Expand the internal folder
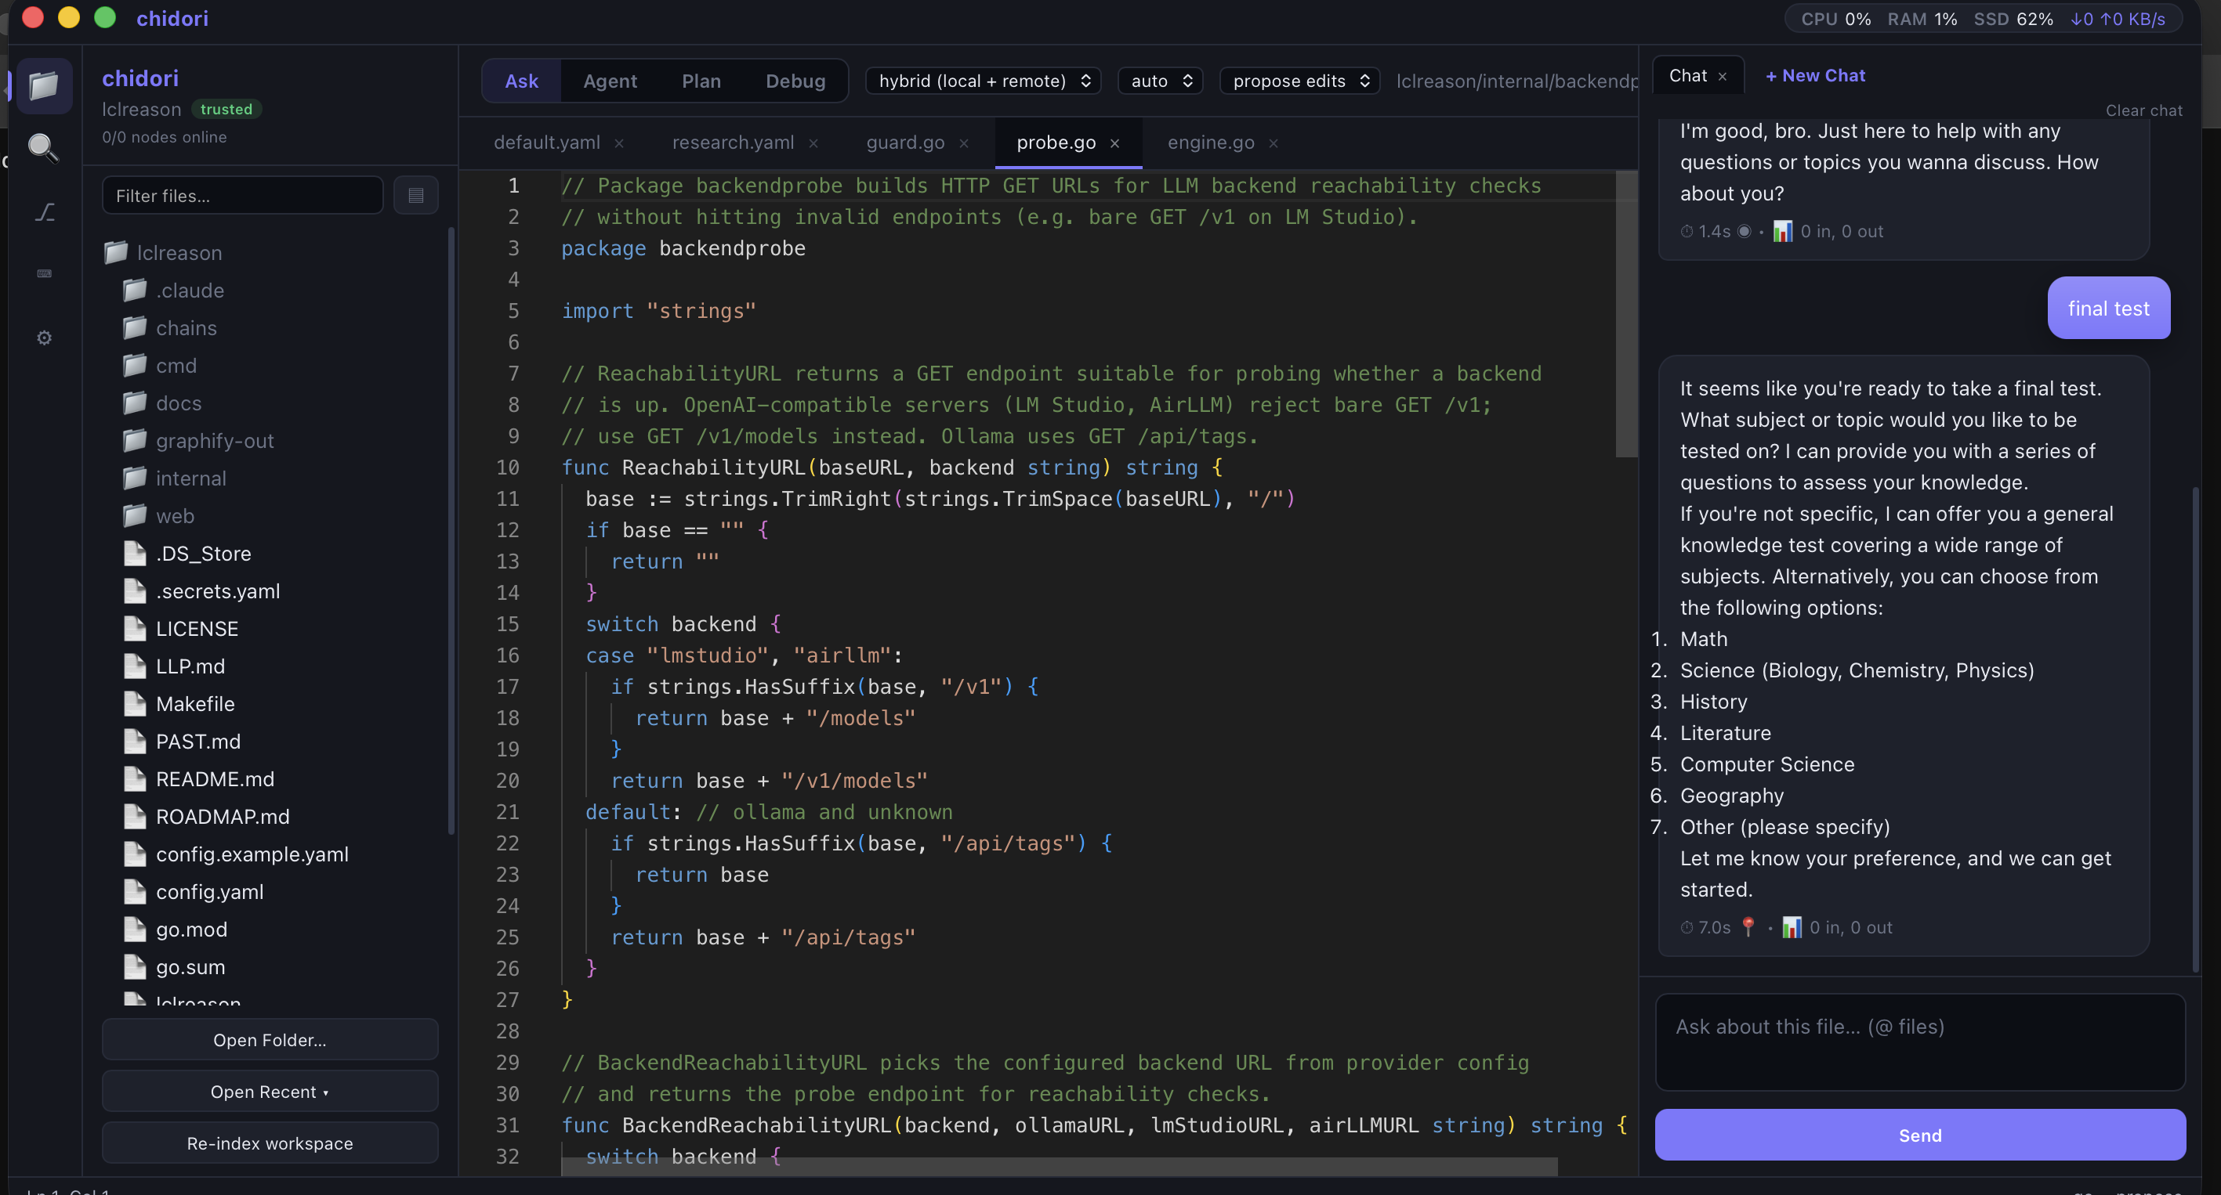 pos(190,478)
